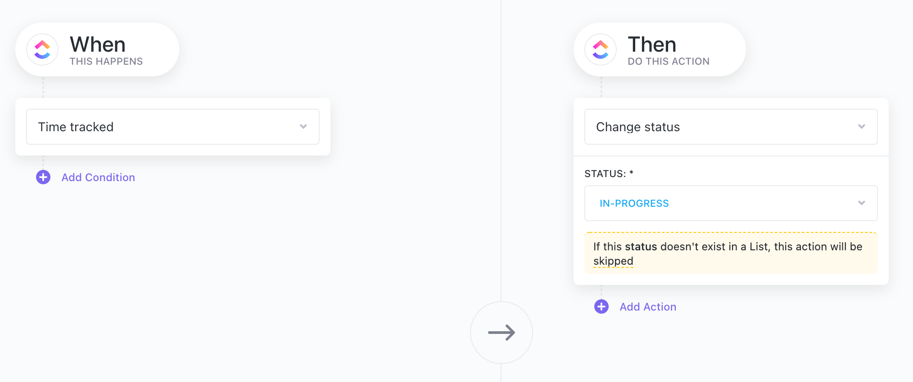Screen dimensions: 913x382
Task: Click the skipped warning text link
Action: tap(612, 261)
